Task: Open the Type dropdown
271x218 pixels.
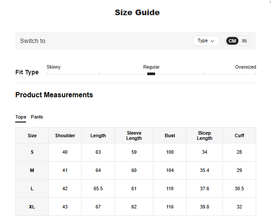Action: (x=206, y=41)
